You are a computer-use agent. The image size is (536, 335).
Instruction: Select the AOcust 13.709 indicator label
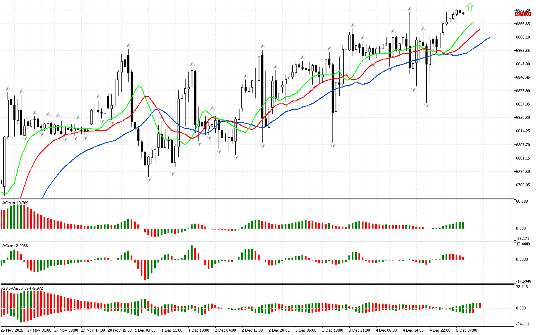click(15, 203)
